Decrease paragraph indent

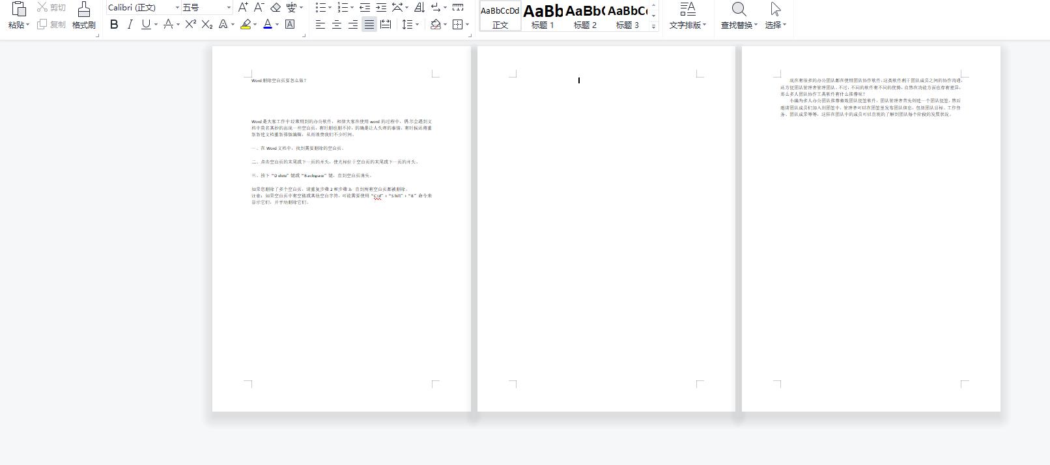tap(365, 7)
